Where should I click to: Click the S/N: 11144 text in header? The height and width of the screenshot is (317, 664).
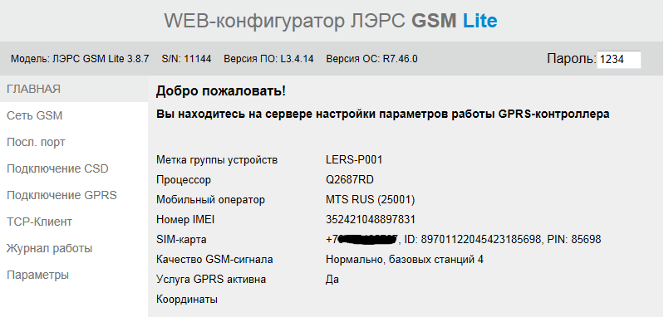(x=186, y=59)
